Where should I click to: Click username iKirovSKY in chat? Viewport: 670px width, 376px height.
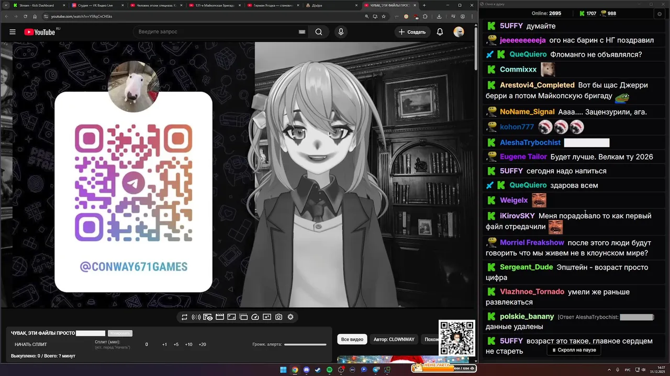[x=517, y=215]
